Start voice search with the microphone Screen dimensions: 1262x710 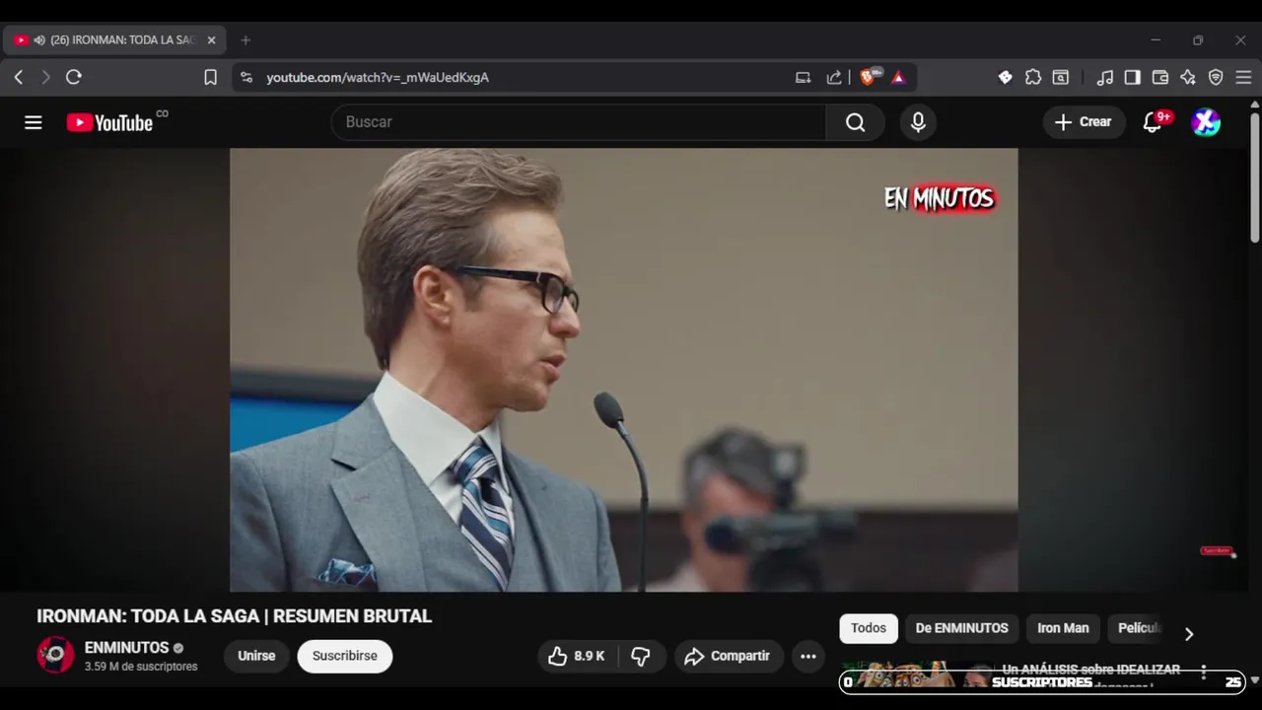tap(918, 122)
